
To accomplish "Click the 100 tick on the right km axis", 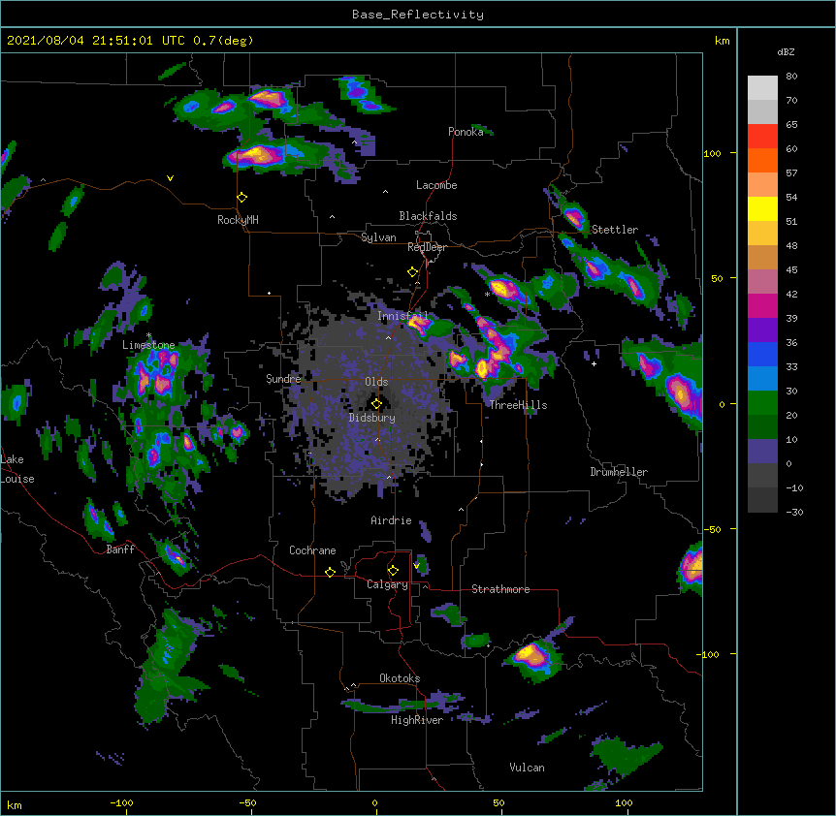I will click(712, 153).
